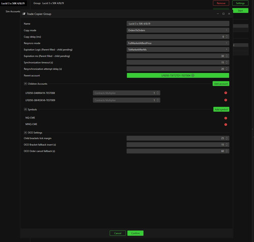The width and height of the screenshot is (254, 242).
Task: Remove child account LFE050-38HR3KV6-TEST009
Action: (226, 100)
